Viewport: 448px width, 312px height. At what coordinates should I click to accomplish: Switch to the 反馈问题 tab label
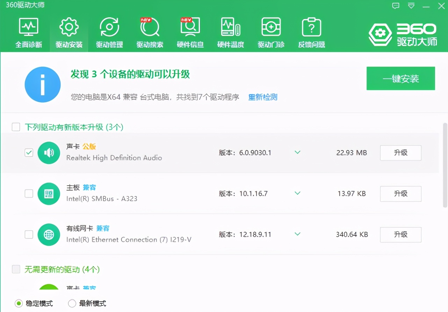[x=312, y=45]
